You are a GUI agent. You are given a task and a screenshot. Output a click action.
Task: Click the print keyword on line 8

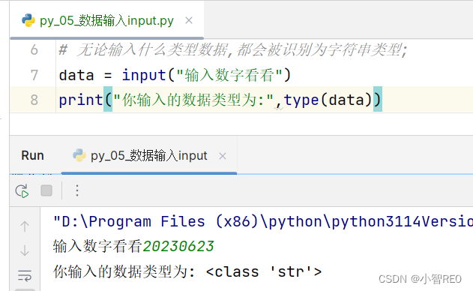(81, 100)
